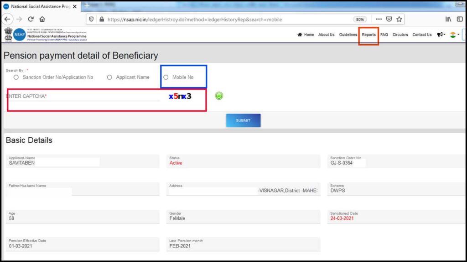Screen dimensions: 467x262
Task: Bookmark the page using the star icon
Action: [x=399, y=19]
